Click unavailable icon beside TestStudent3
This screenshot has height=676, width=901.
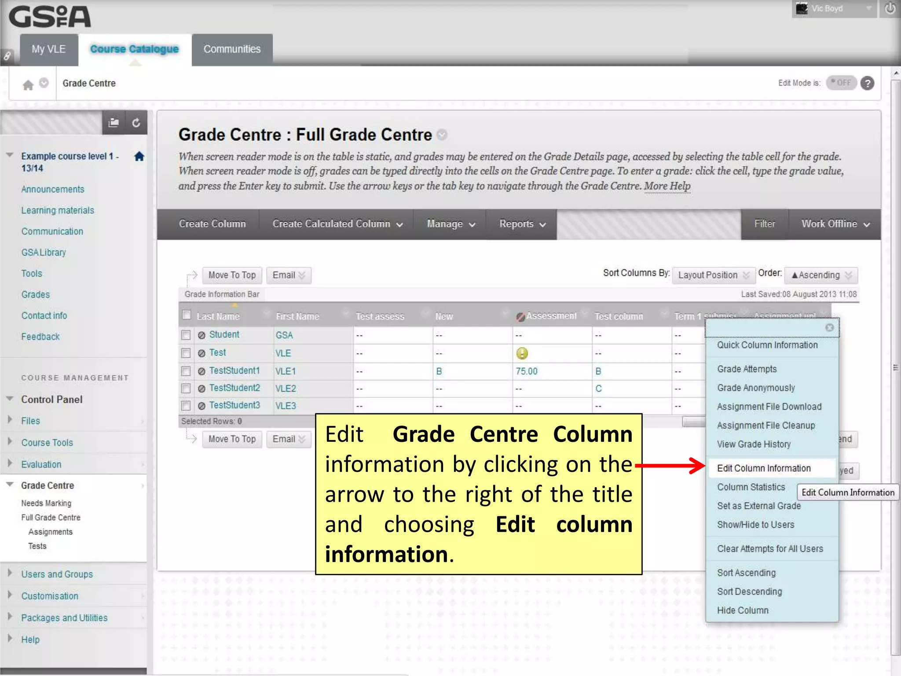coord(201,406)
